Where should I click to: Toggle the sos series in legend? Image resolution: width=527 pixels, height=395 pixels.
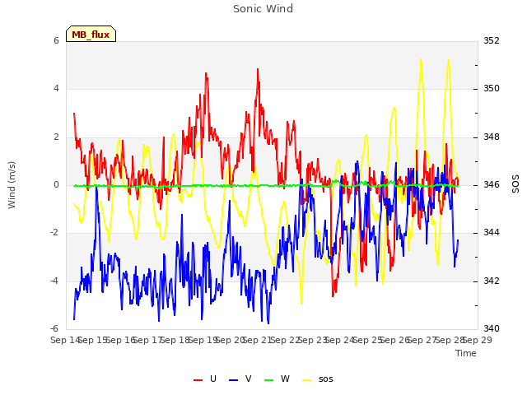tap(318, 379)
